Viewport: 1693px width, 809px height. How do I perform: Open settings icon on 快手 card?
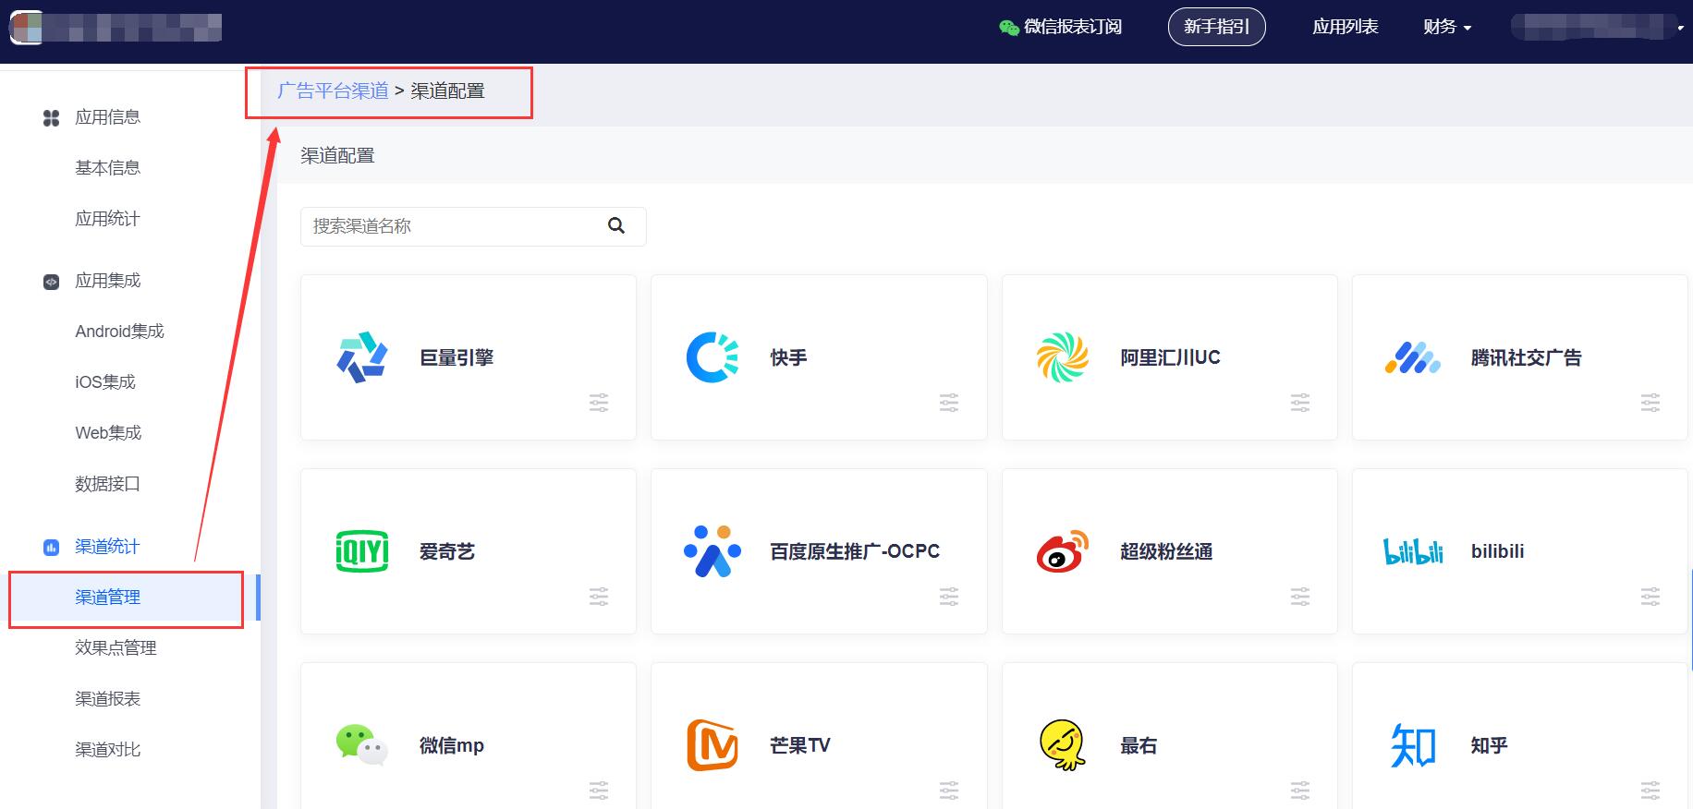pyautogui.click(x=949, y=403)
